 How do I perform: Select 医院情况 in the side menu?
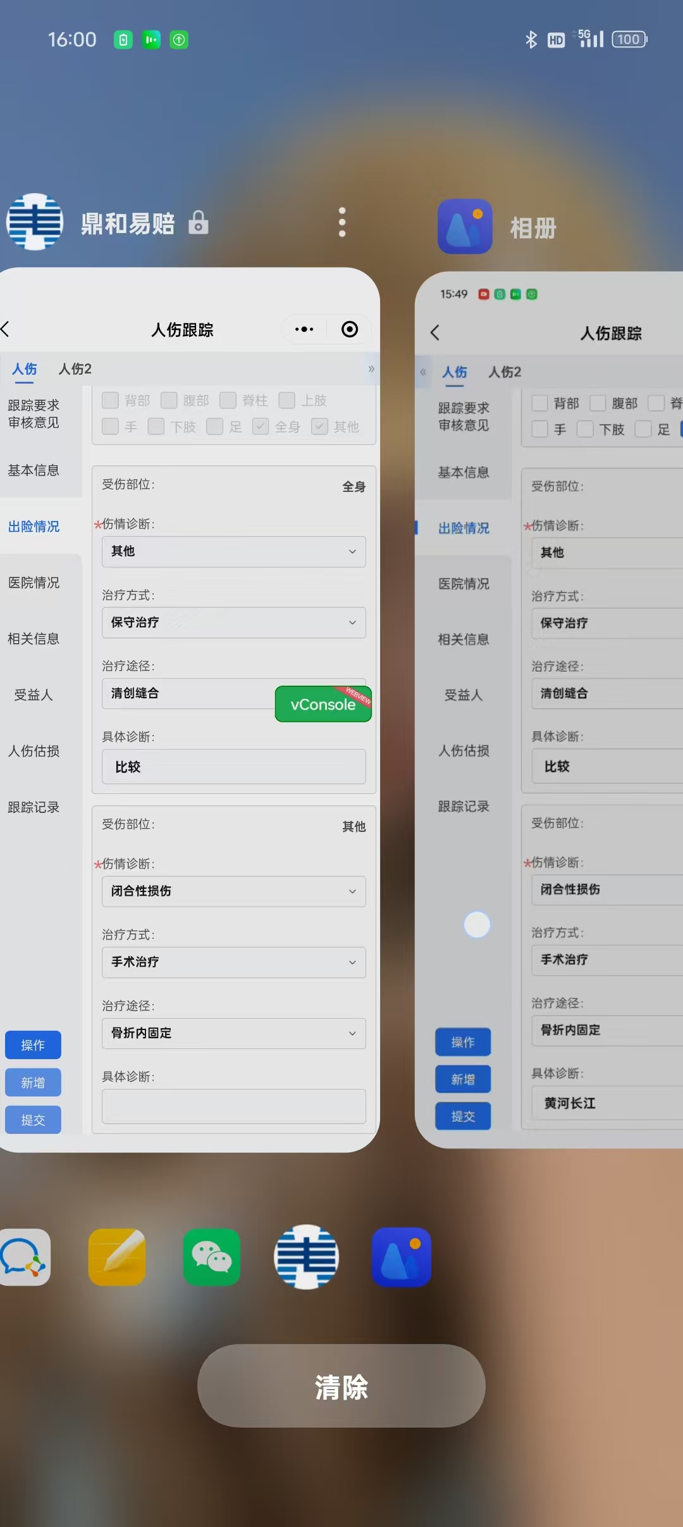pos(34,582)
